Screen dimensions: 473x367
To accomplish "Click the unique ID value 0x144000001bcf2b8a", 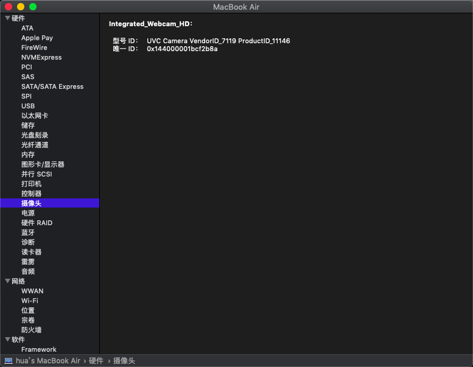I will tap(182, 49).
